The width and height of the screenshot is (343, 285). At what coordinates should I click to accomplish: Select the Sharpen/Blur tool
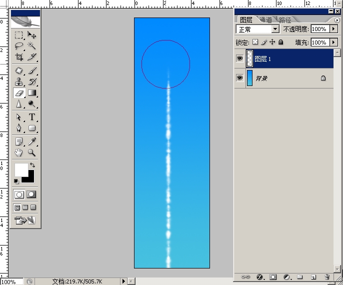(19, 103)
